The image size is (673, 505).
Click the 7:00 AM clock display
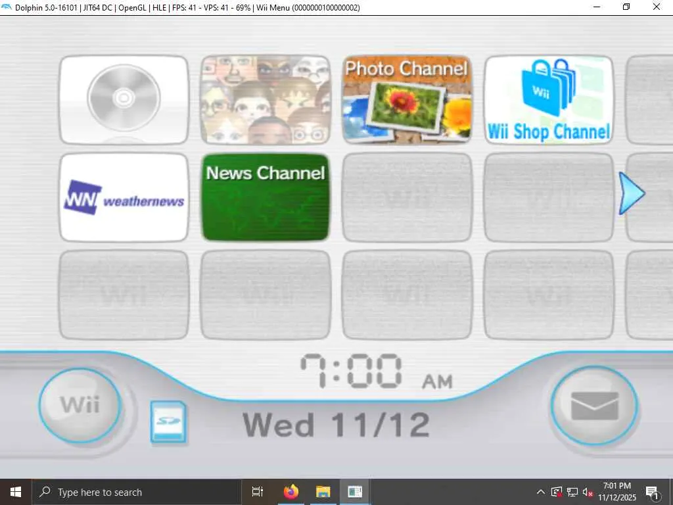click(x=377, y=372)
